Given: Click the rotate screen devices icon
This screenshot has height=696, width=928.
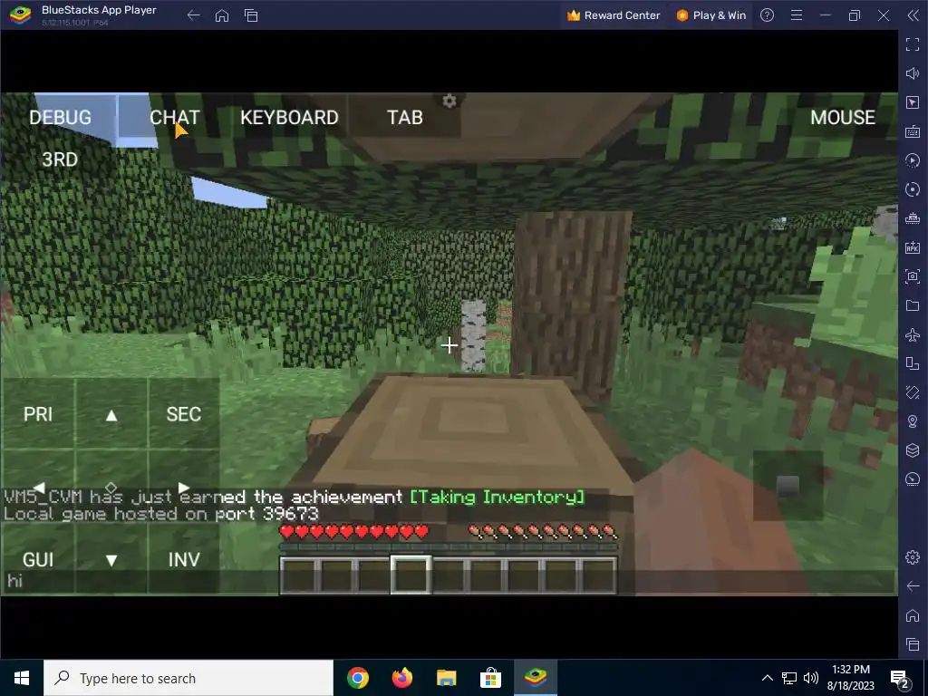Looking at the screenshot, I should tap(912, 363).
